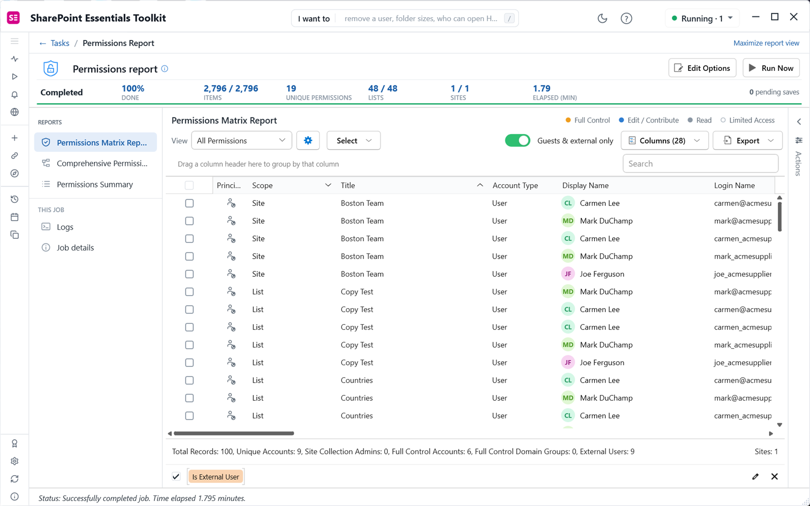Open the Export dropdown
810x506 pixels.
[x=748, y=141]
